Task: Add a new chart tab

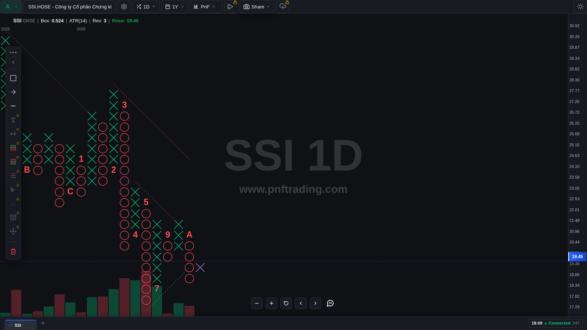Action: (43, 323)
